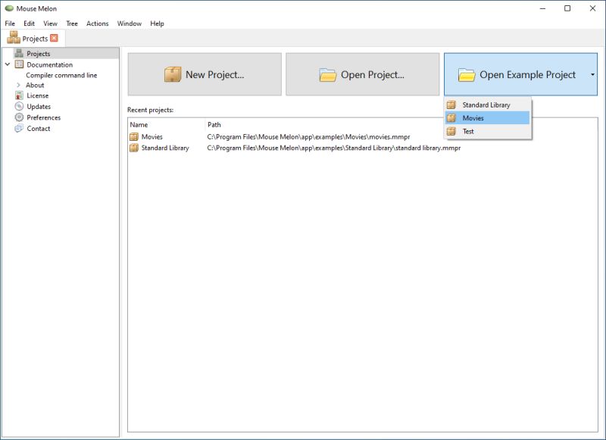Open Preferences from the sidebar
The width and height of the screenshot is (606, 440).
(44, 117)
